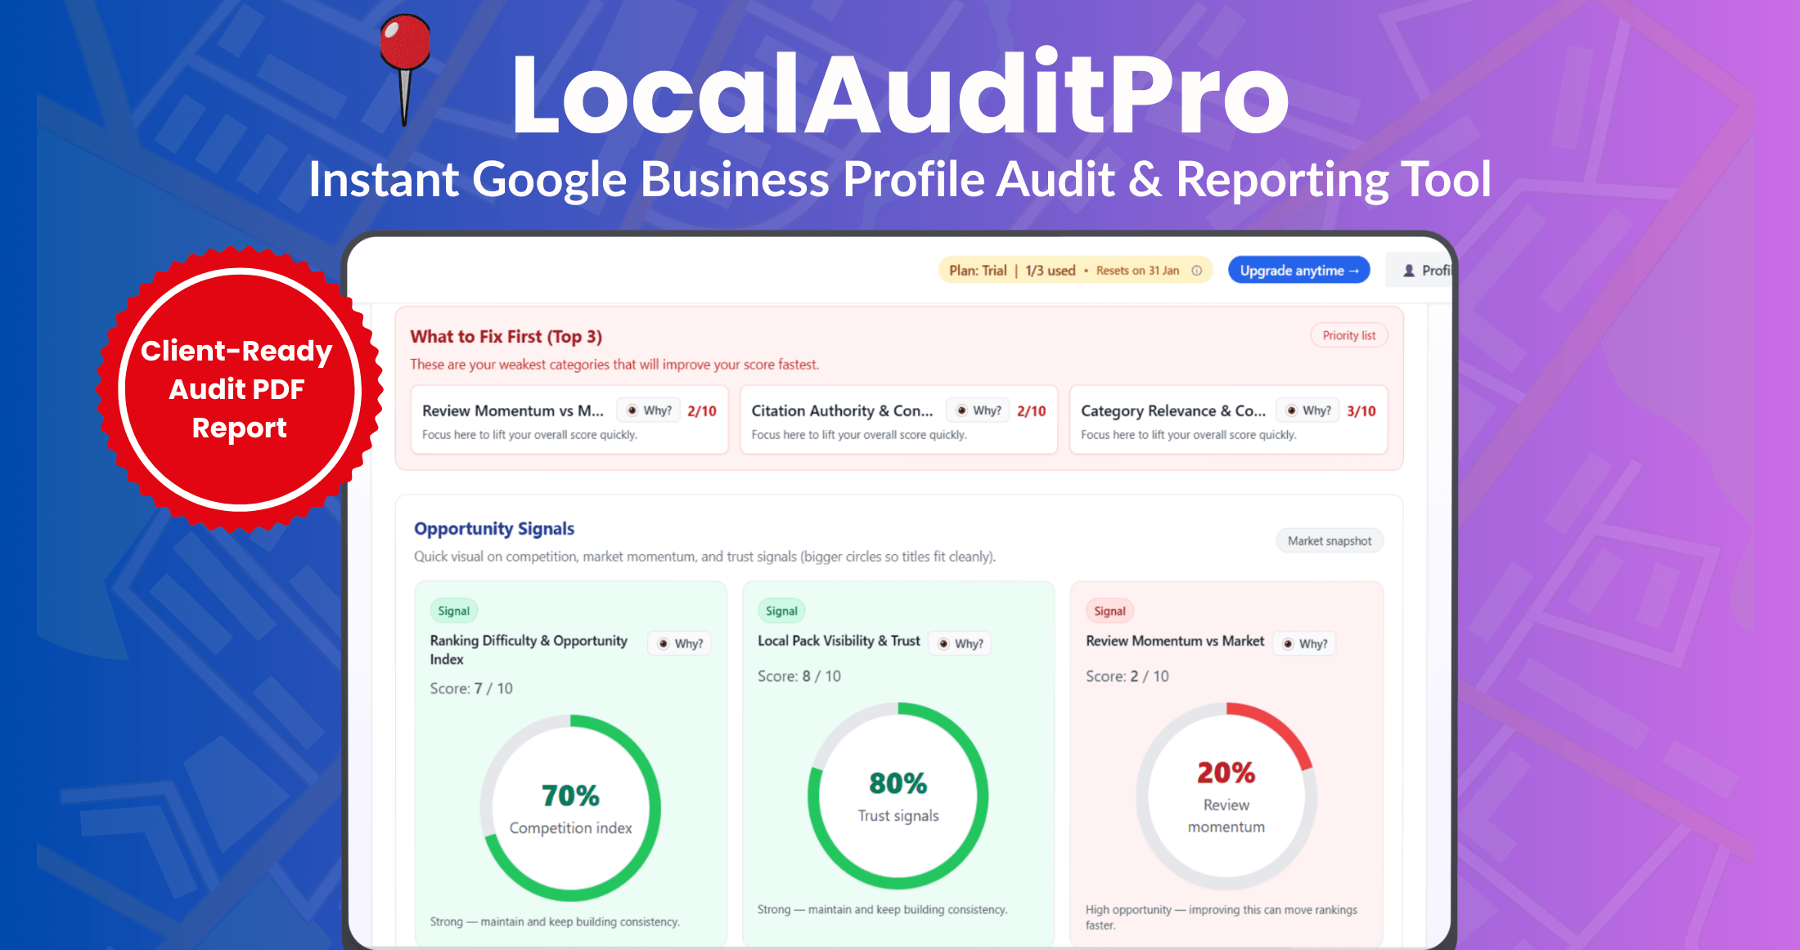
Task: Click the 3/10 score on Category Relevance card
Action: [1361, 410]
